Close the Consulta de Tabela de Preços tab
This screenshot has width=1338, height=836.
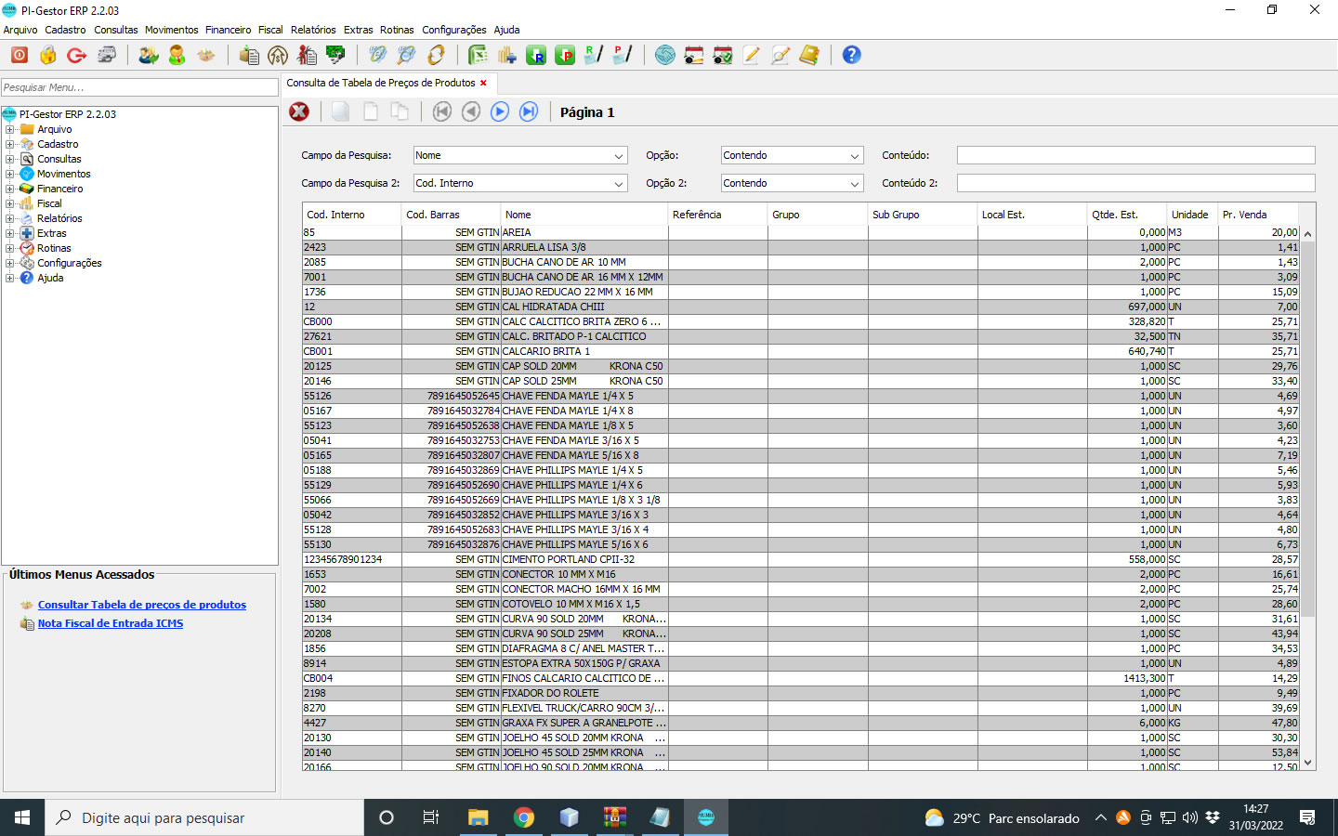click(483, 83)
